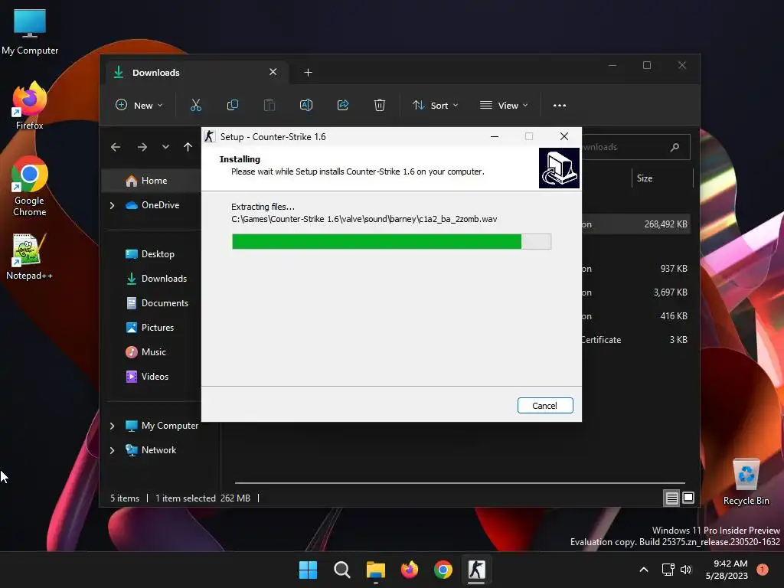Open the View dropdown menu

coord(504,106)
